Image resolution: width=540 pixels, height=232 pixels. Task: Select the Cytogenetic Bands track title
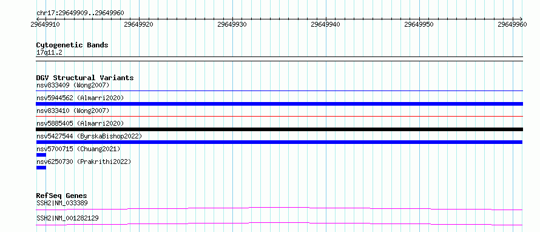click(72, 45)
